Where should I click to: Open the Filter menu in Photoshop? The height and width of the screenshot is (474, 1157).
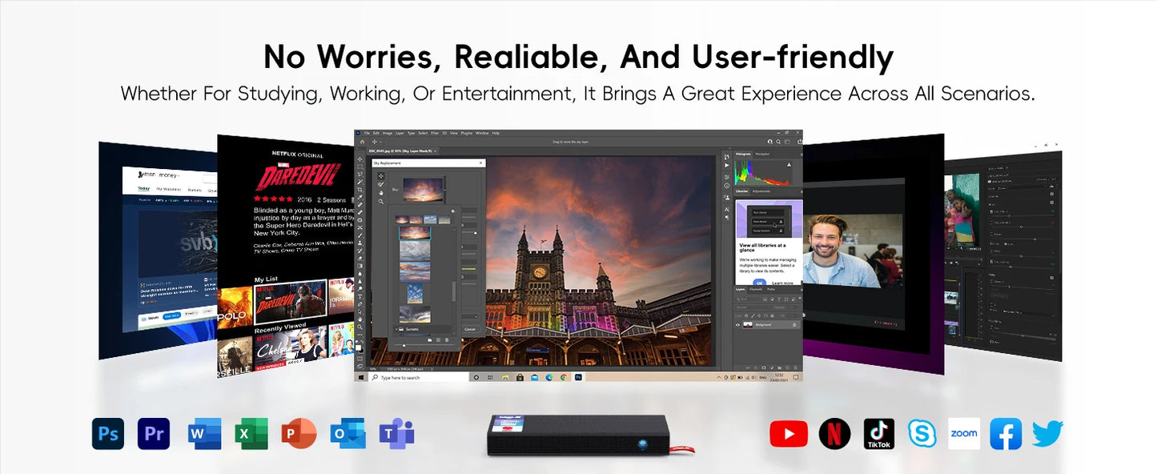point(435,133)
